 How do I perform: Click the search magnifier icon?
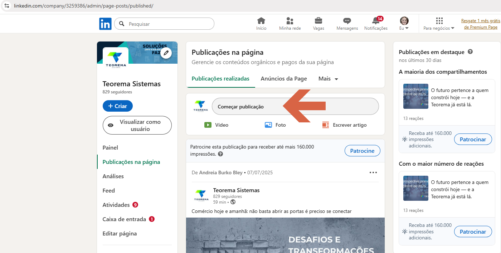[x=122, y=24]
